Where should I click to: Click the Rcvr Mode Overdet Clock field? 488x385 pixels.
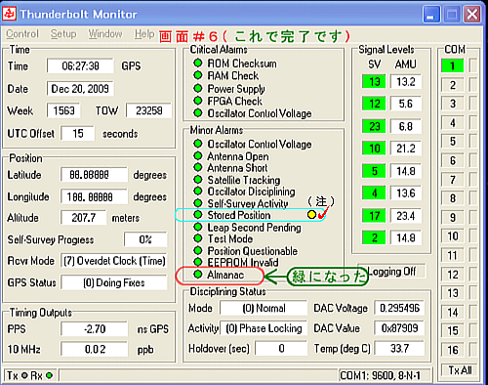tap(114, 261)
